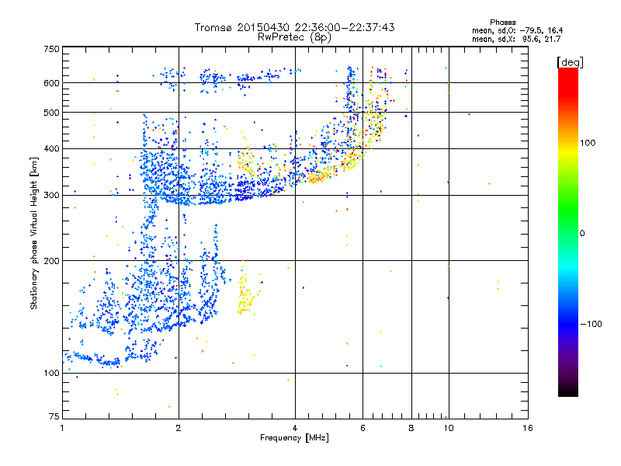Viewport: 621px width, 466px height.
Task: Click the '6' frequency axis label
Action: pos(363,428)
